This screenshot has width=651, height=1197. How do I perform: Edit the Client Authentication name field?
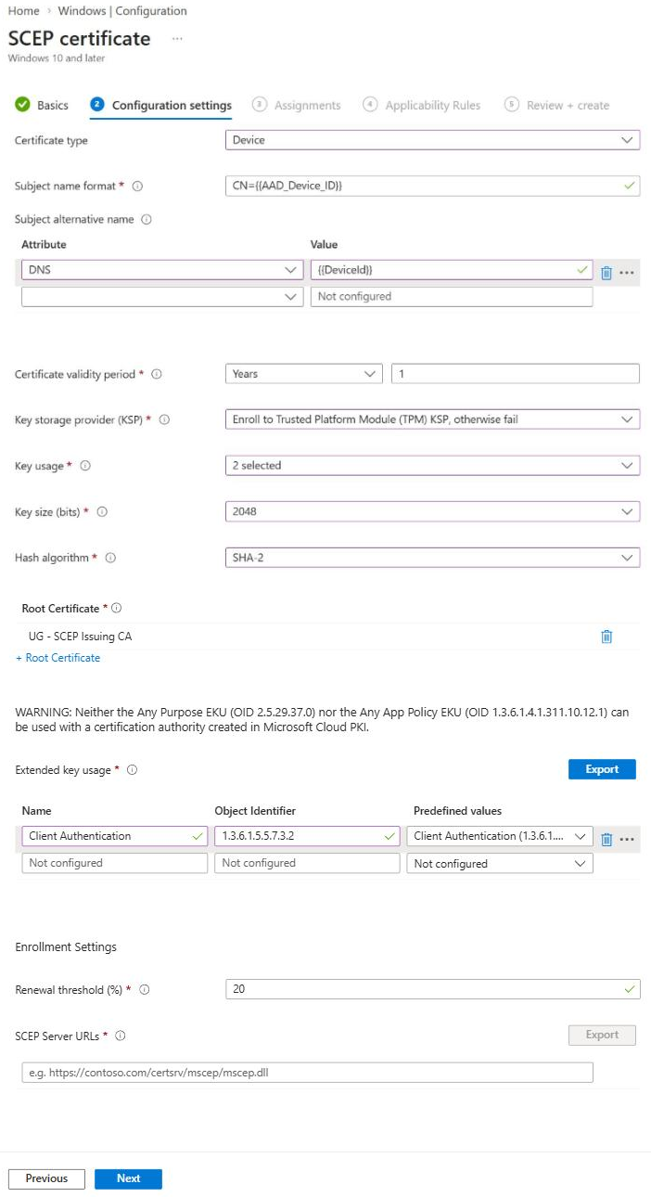115,836
